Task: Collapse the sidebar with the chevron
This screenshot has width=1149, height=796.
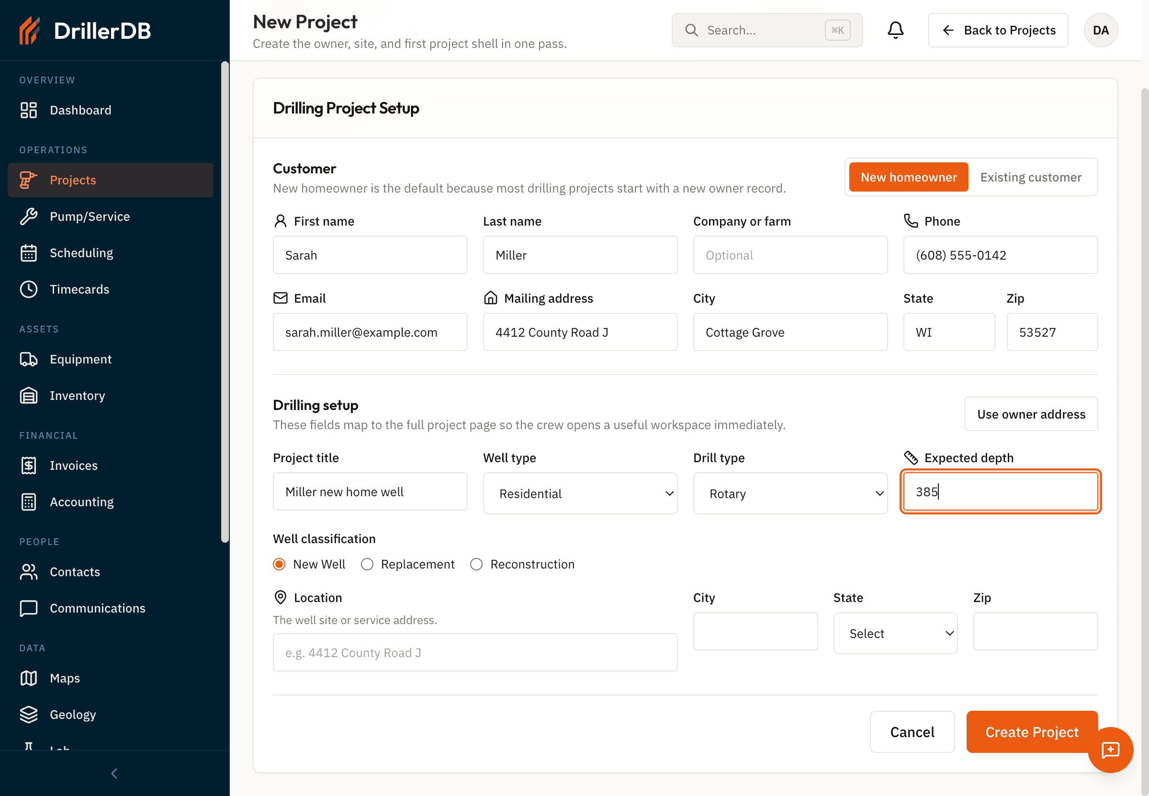Action: click(114, 773)
